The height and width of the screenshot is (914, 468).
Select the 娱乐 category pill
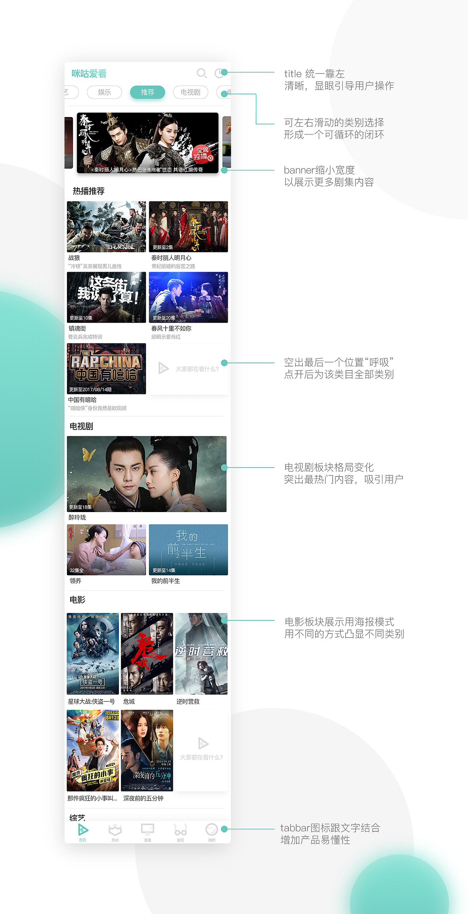[x=105, y=92]
